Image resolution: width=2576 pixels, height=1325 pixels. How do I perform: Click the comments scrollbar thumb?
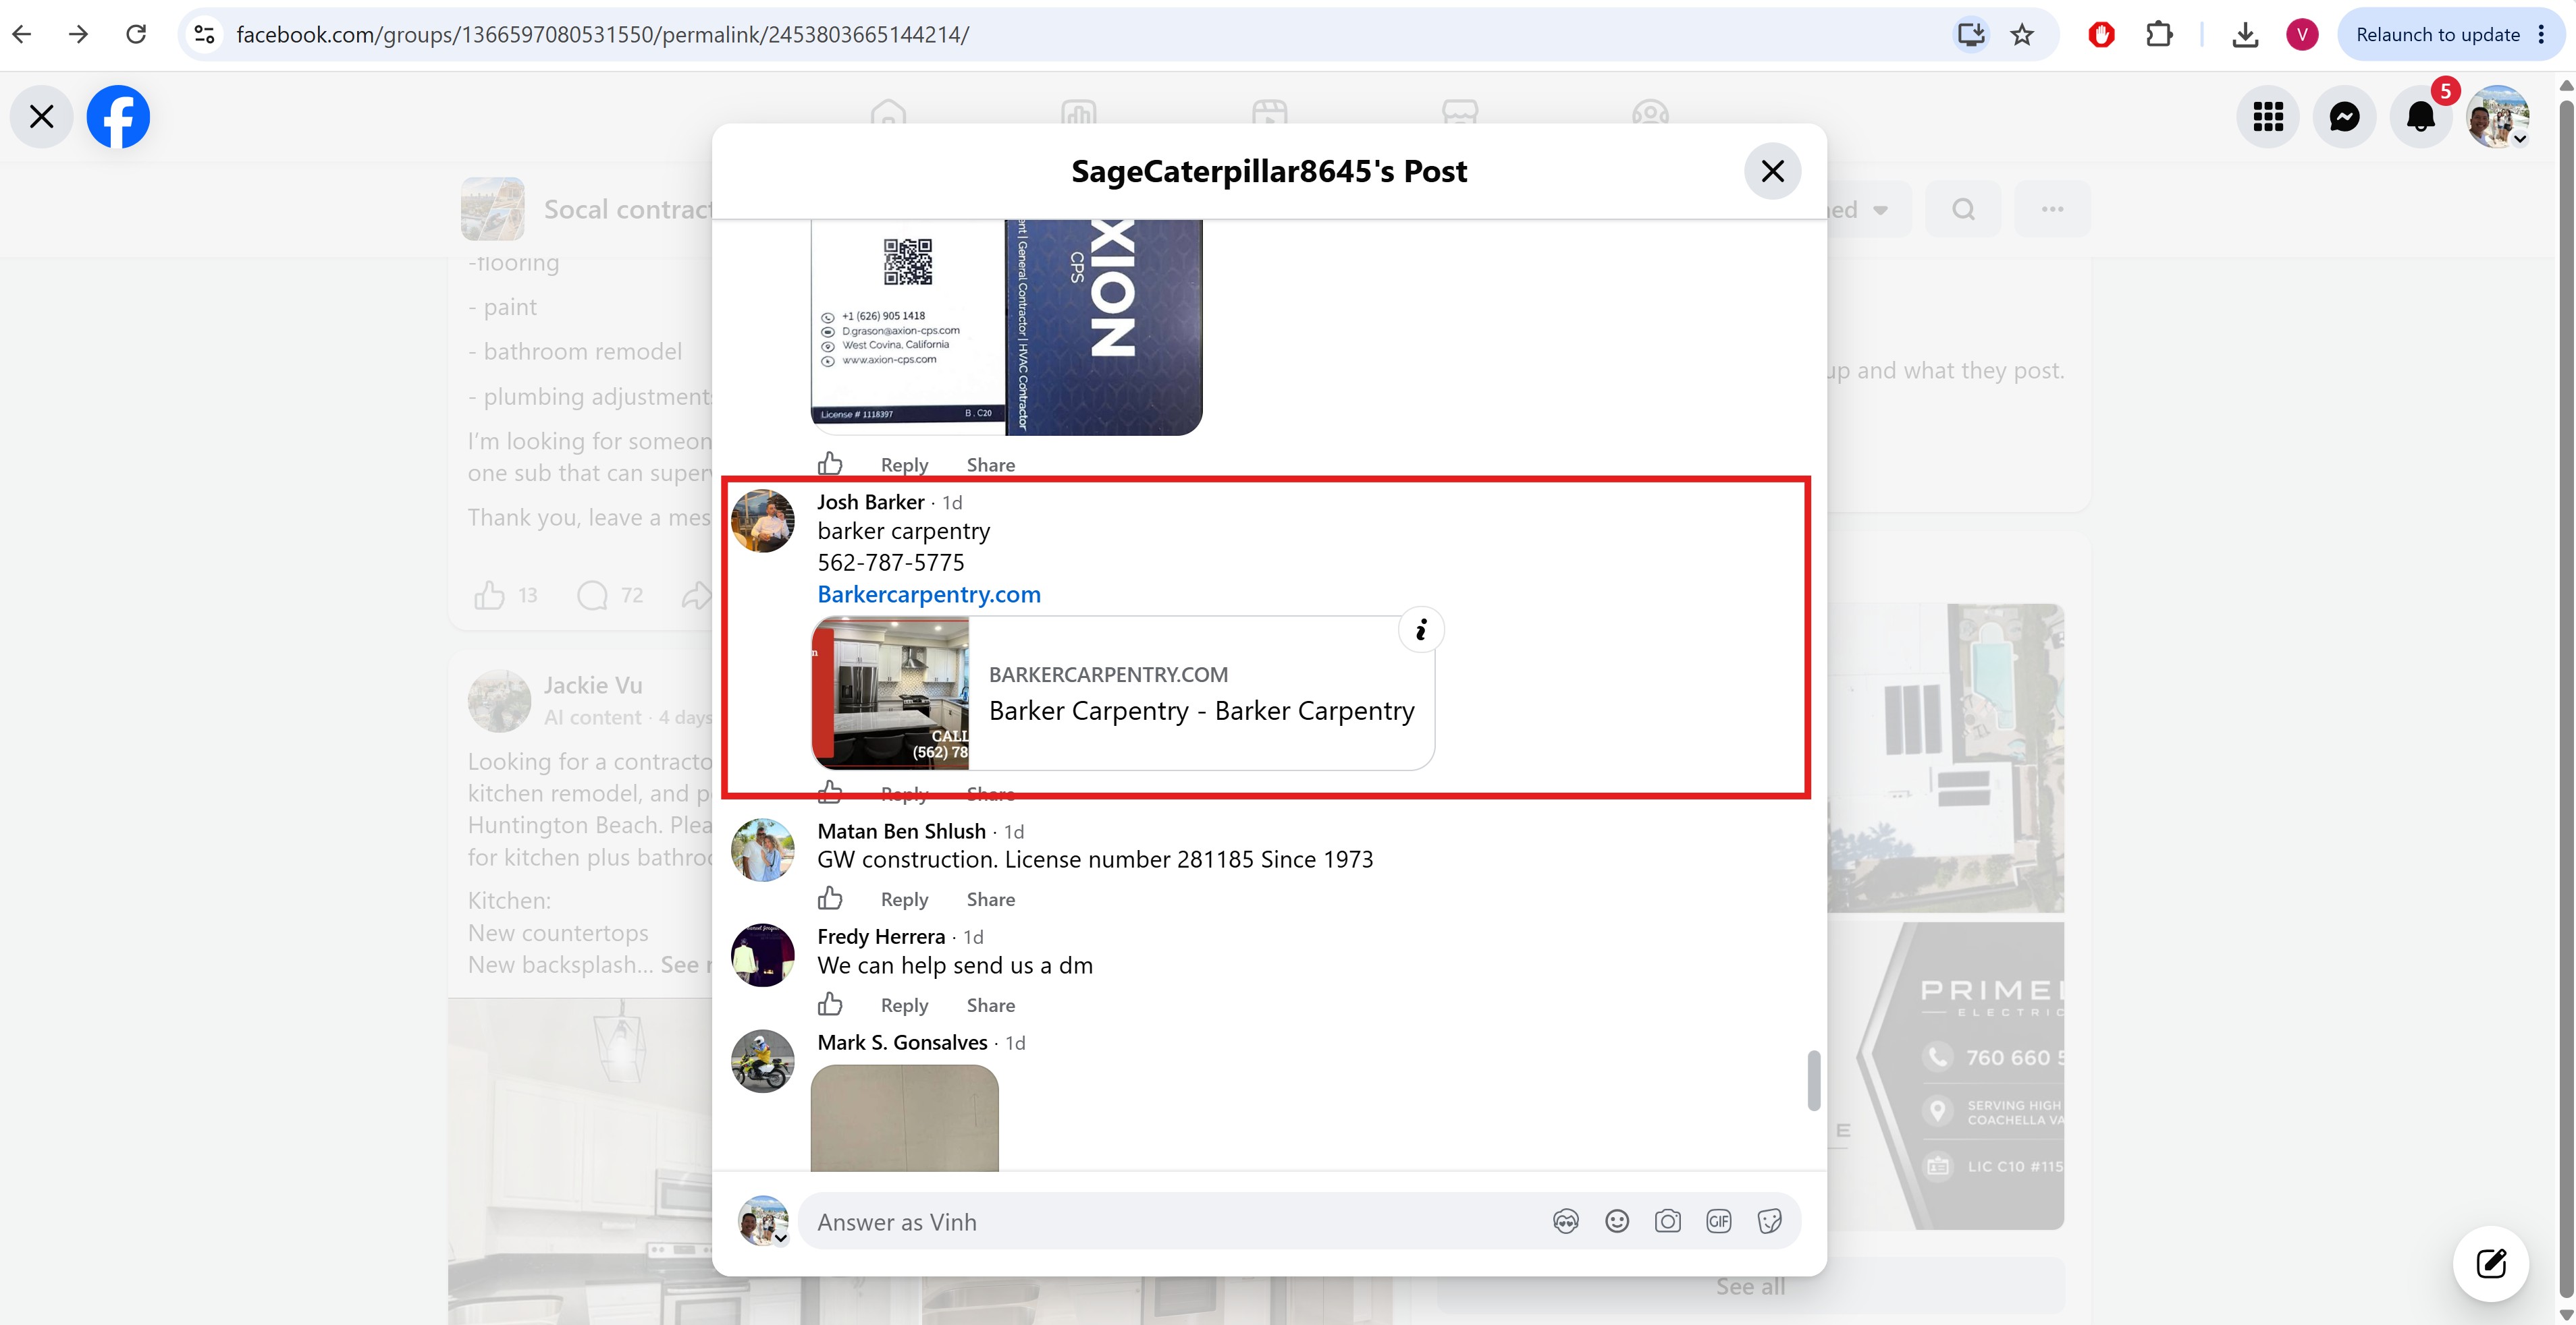tap(1814, 1080)
